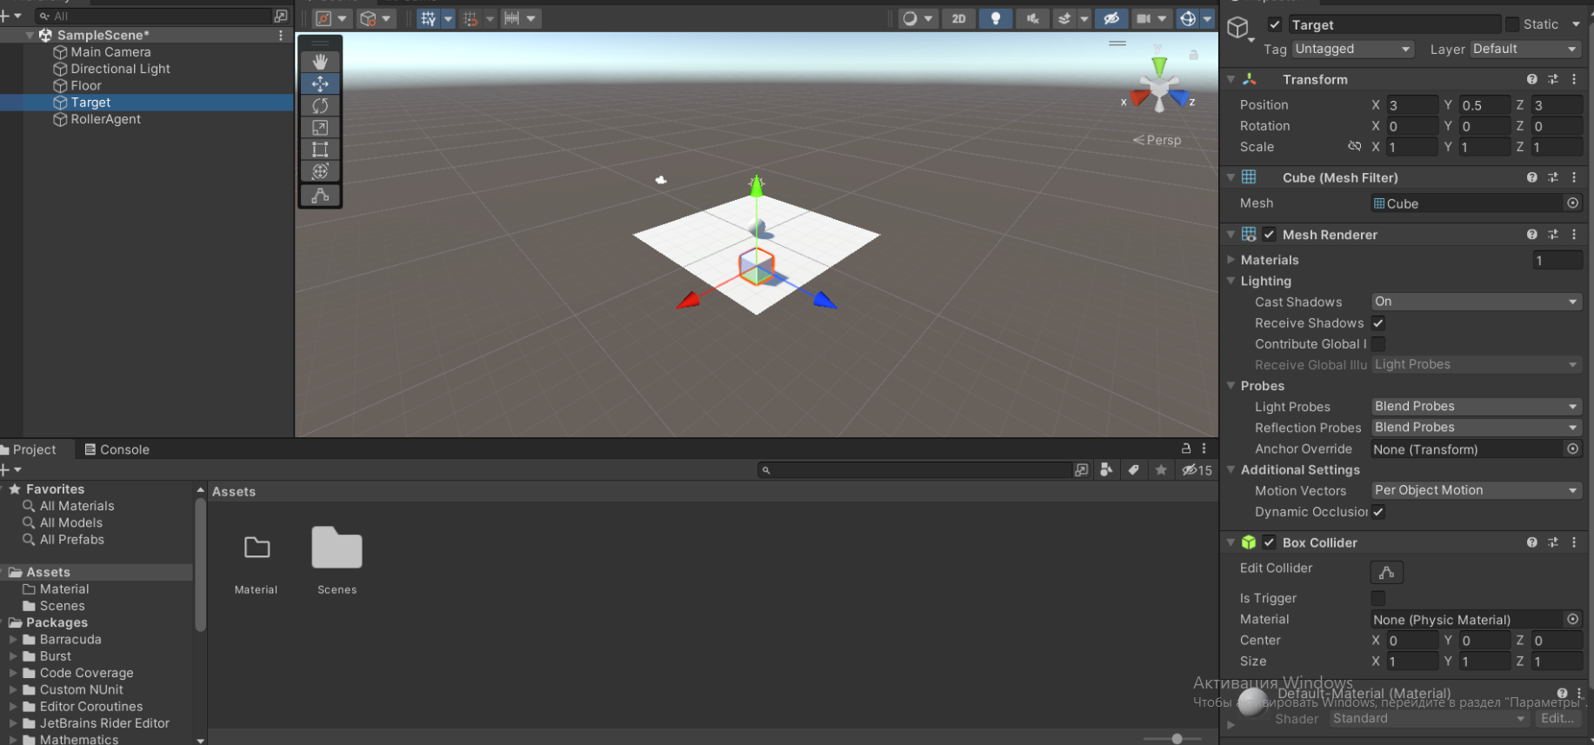1594x745 pixels.
Task: Search by type icon in Project panel
Action: point(1106,470)
